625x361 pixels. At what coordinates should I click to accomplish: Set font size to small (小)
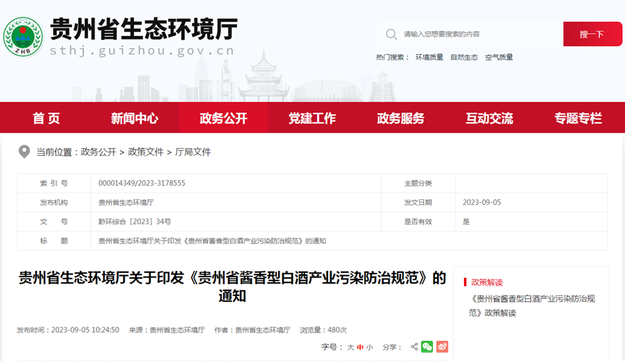[x=369, y=347]
